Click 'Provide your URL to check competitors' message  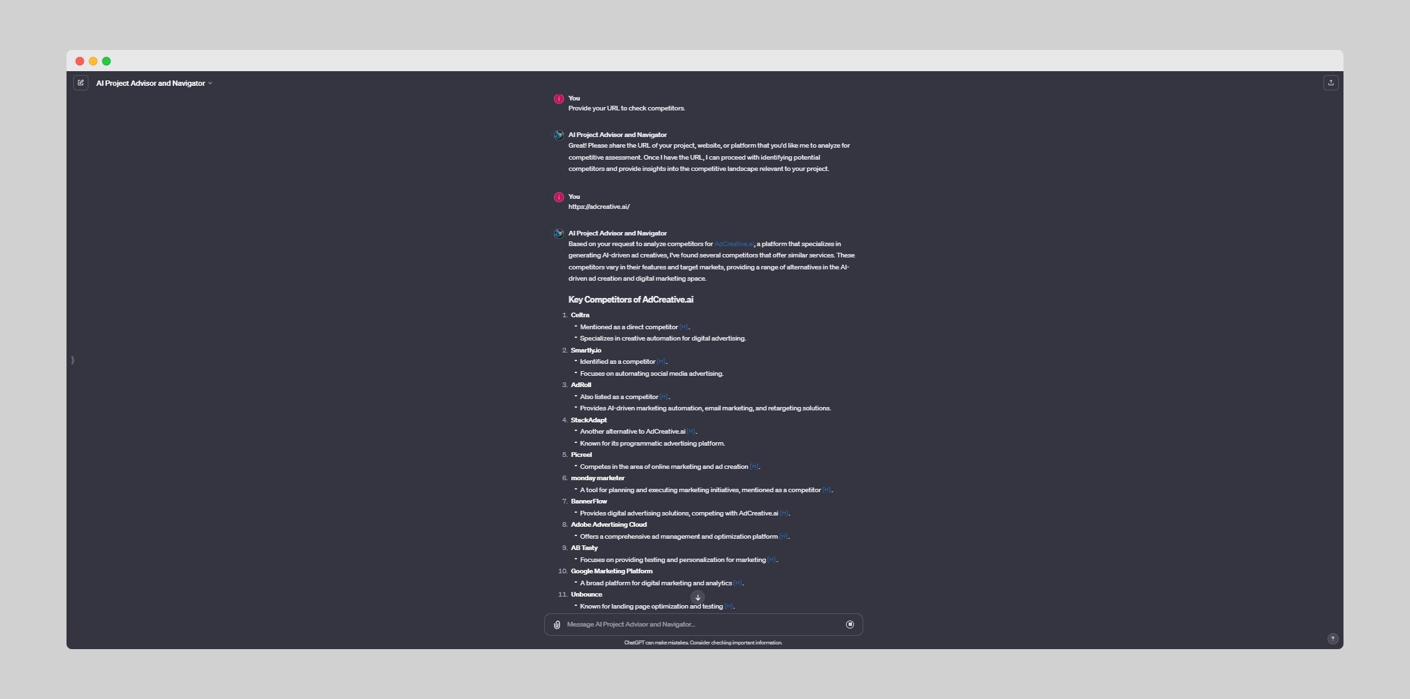627,108
